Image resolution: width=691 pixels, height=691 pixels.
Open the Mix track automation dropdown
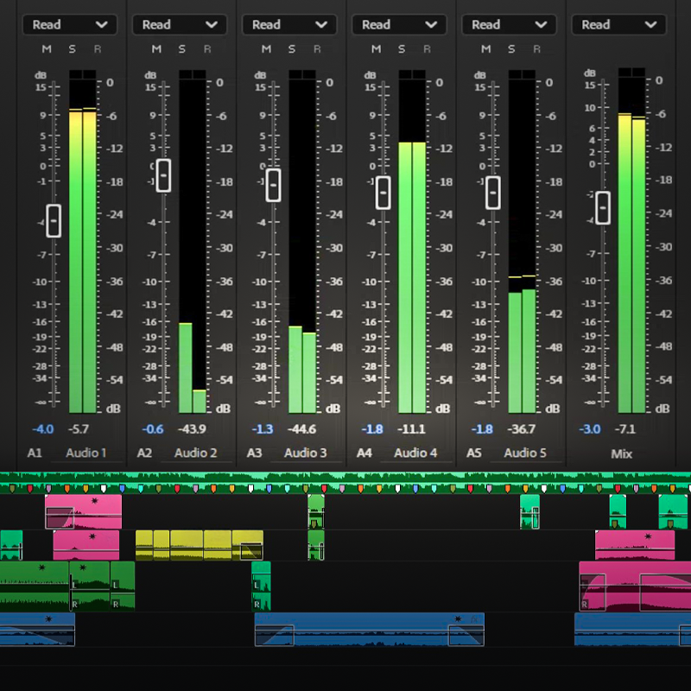[618, 24]
